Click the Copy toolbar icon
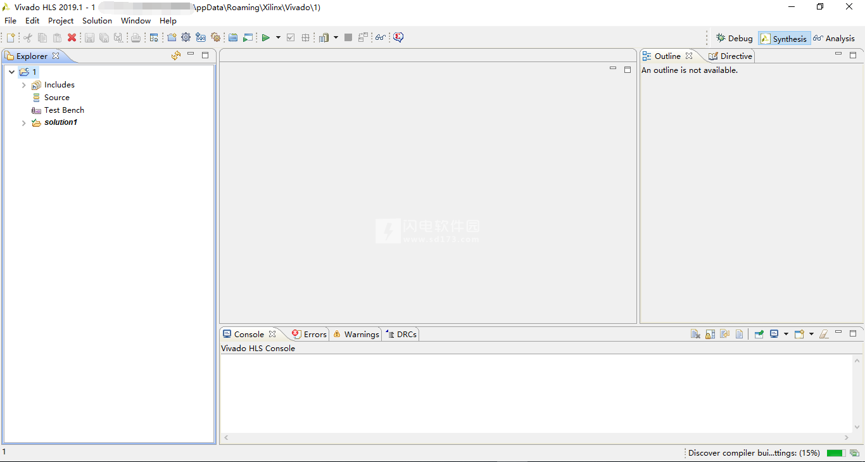 click(42, 37)
